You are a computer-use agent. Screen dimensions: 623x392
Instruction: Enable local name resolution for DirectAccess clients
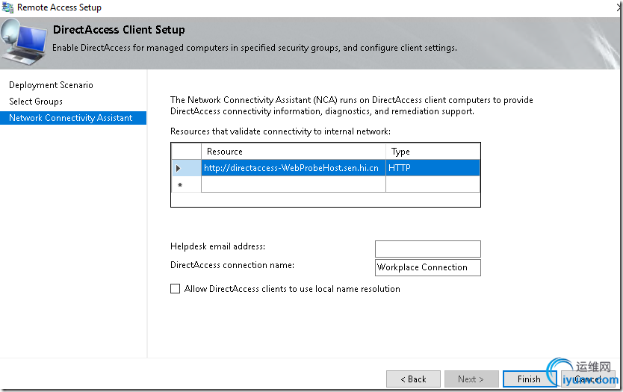176,289
